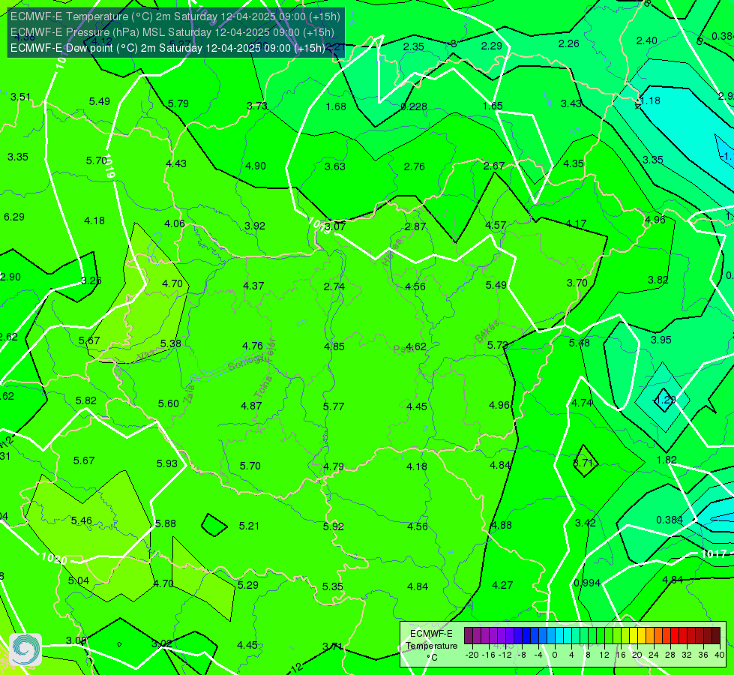Click the 3.43 grid value
734x675 pixels.
point(571,103)
